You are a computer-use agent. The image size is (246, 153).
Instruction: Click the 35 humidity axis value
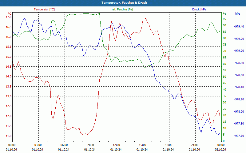point(224,96)
